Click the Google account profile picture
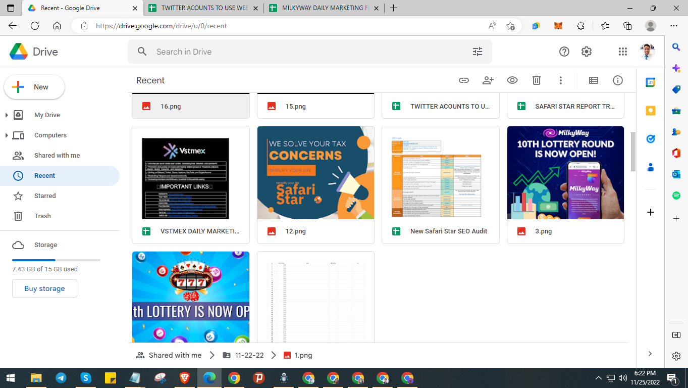 pos(647,52)
